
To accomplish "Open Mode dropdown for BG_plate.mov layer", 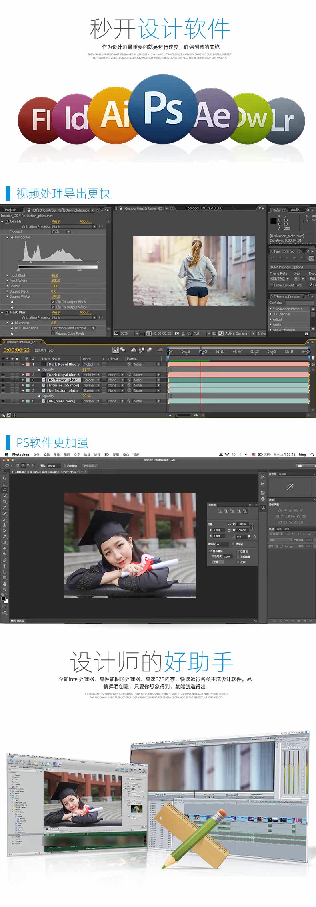I will (92, 401).
